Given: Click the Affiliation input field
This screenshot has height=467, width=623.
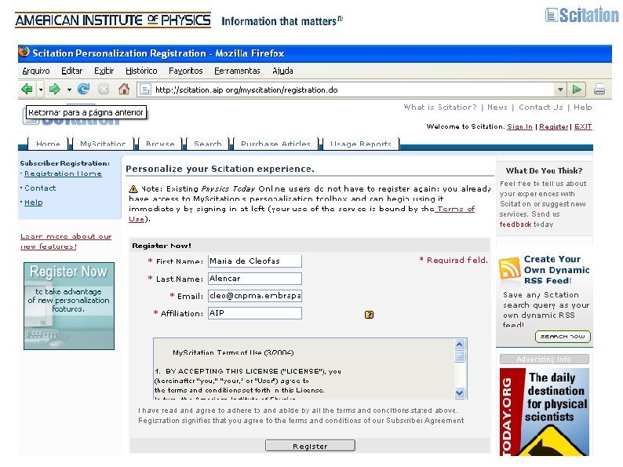Looking at the screenshot, I should tap(255, 313).
